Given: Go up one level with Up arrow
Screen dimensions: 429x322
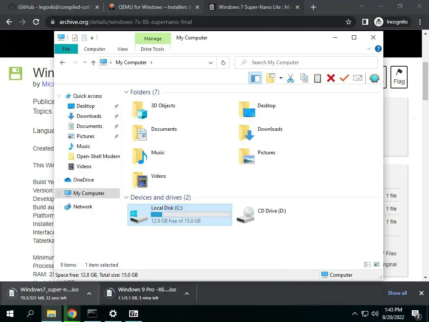Looking at the screenshot, I should click(93, 63).
